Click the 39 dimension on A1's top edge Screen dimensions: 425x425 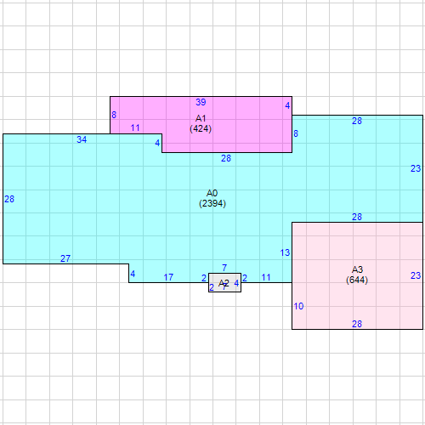[x=201, y=102]
